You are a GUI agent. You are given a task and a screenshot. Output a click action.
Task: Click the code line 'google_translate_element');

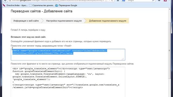click(31, 79)
